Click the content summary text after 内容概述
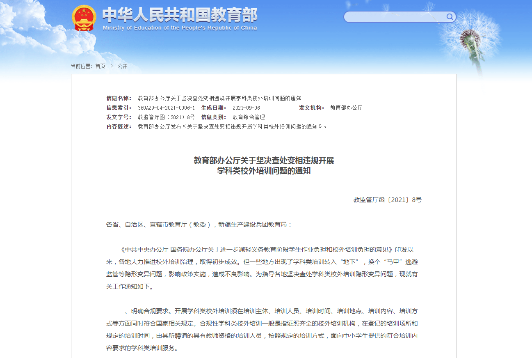The width and height of the screenshot is (532, 358). tap(233, 126)
